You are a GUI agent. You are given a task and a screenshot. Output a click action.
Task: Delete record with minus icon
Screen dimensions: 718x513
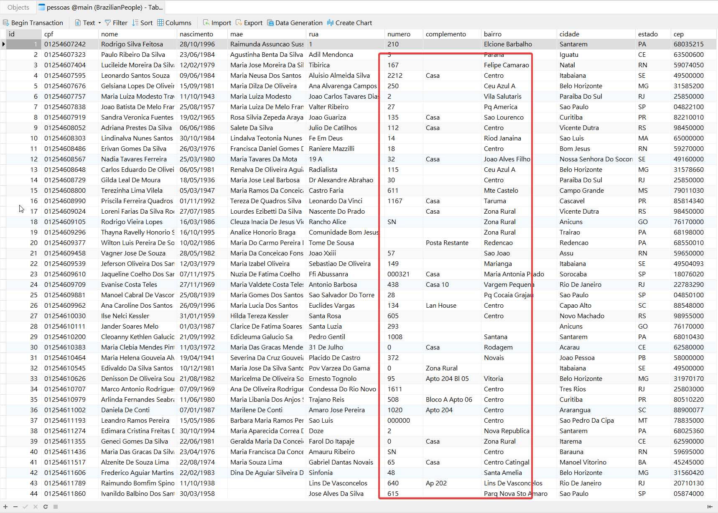pos(15,507)
